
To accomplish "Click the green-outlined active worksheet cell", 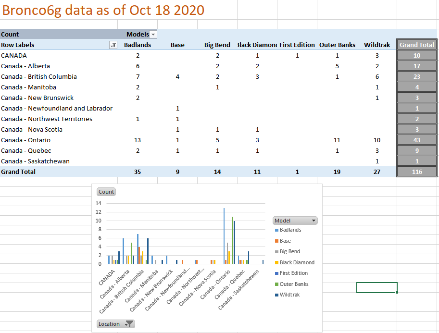I will 377,287.
